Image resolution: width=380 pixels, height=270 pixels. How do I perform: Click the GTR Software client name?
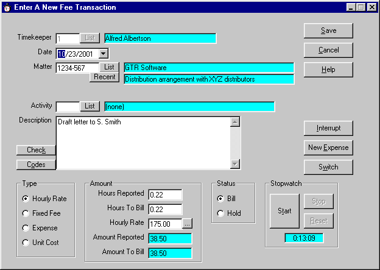click(209, 68)
